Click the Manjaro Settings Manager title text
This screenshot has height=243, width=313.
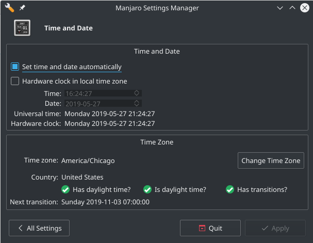tap(157, 8)
